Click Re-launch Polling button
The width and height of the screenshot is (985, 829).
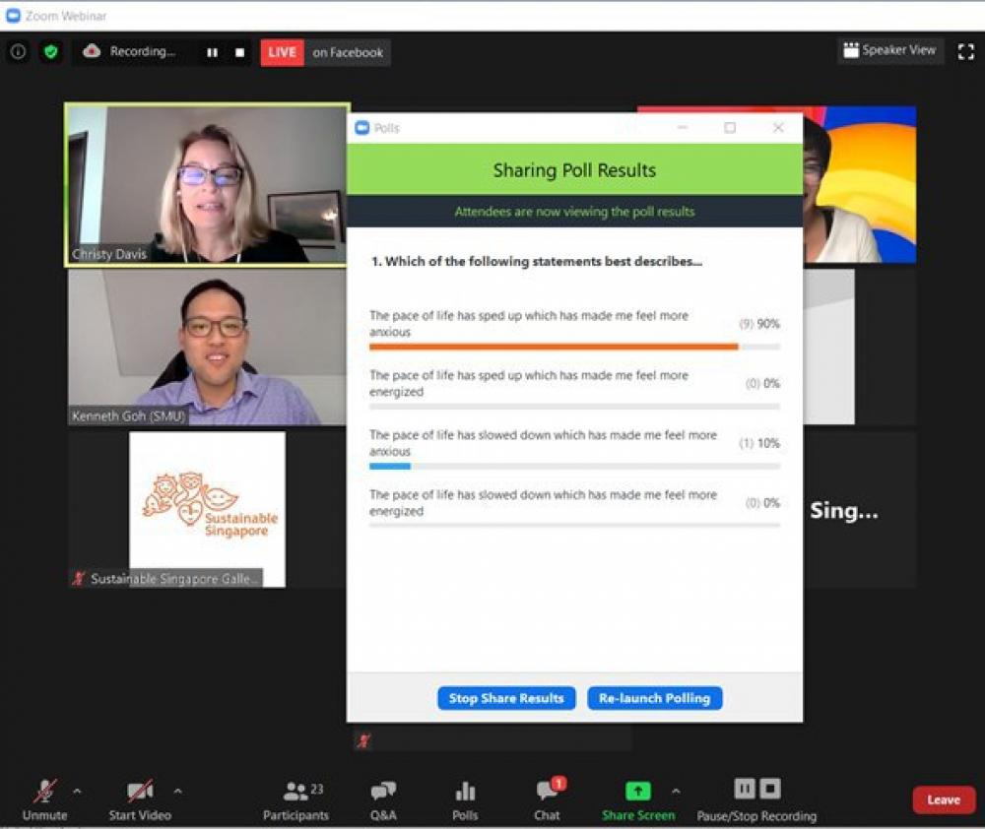tap(655, 698)
